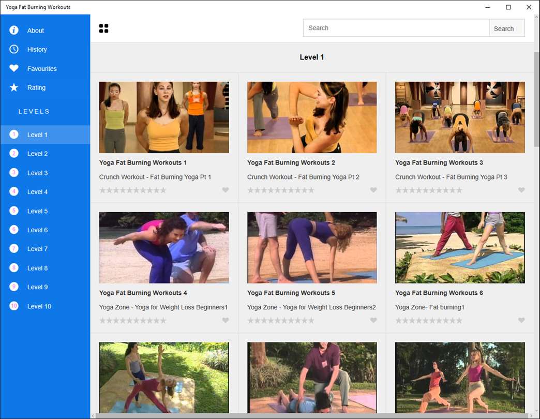Screen dimensions: 540x419
Task: View the Favourites label entry
Action: 42,68
